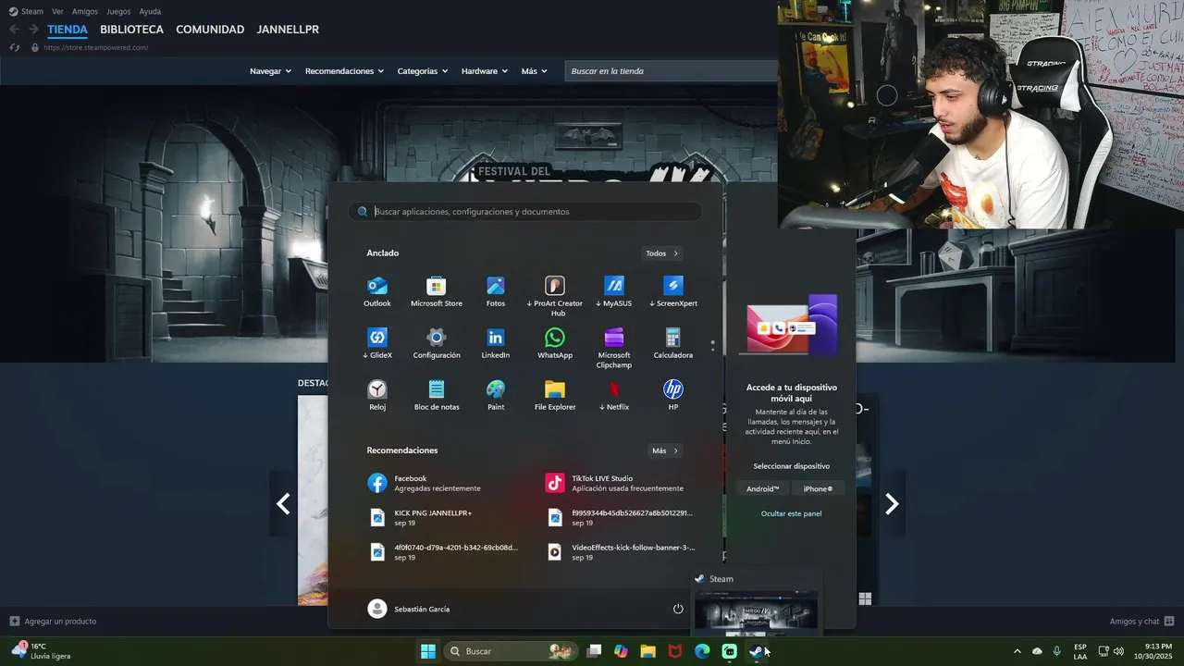This screenshot has width=1184, height=666.
Task: Open ProArt Creator Hub icon
Action: pos(555,295)
